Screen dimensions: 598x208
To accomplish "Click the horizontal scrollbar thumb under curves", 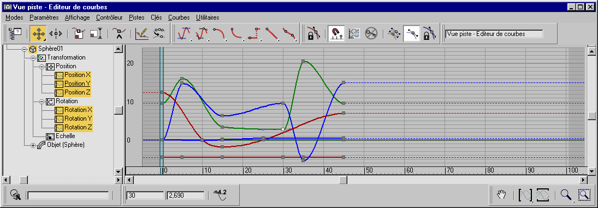I will point(344,180).
